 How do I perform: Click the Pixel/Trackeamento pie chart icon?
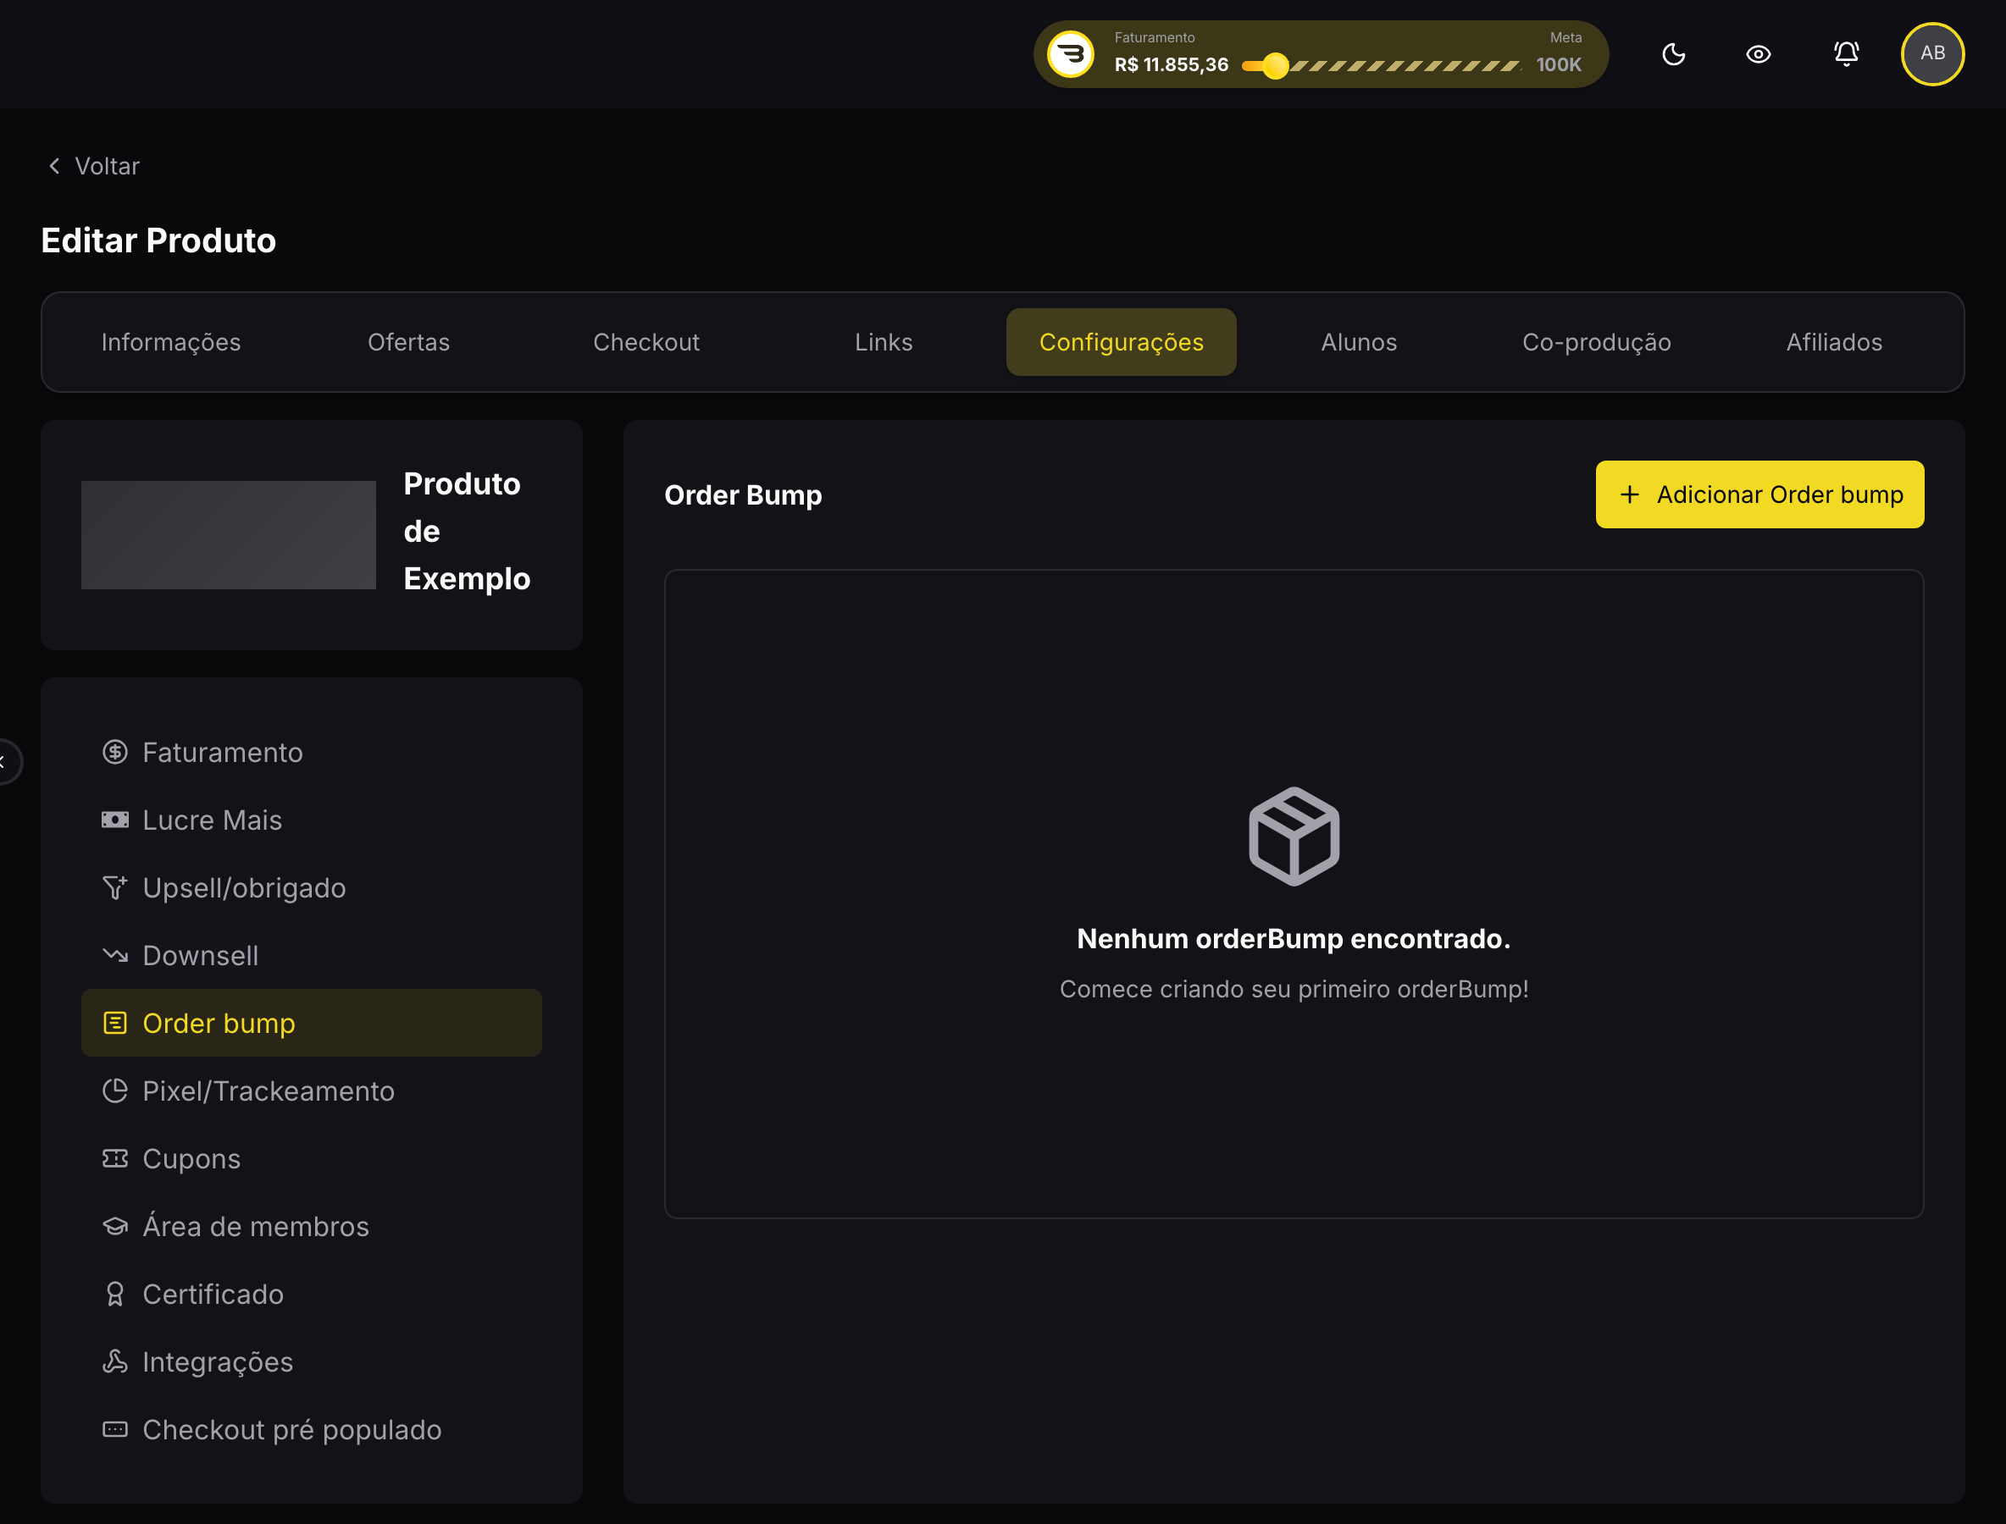click(115, 1091)
